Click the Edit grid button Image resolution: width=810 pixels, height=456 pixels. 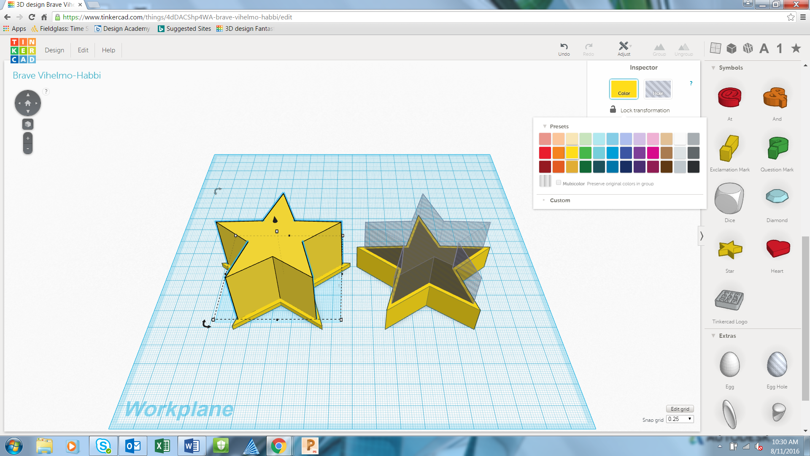(680, 409)
